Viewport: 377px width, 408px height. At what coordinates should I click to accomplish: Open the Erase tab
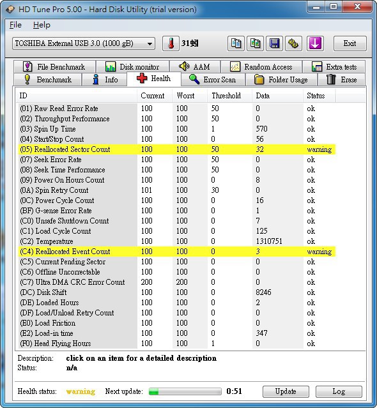pyautogui.click(x=341, y=80)
